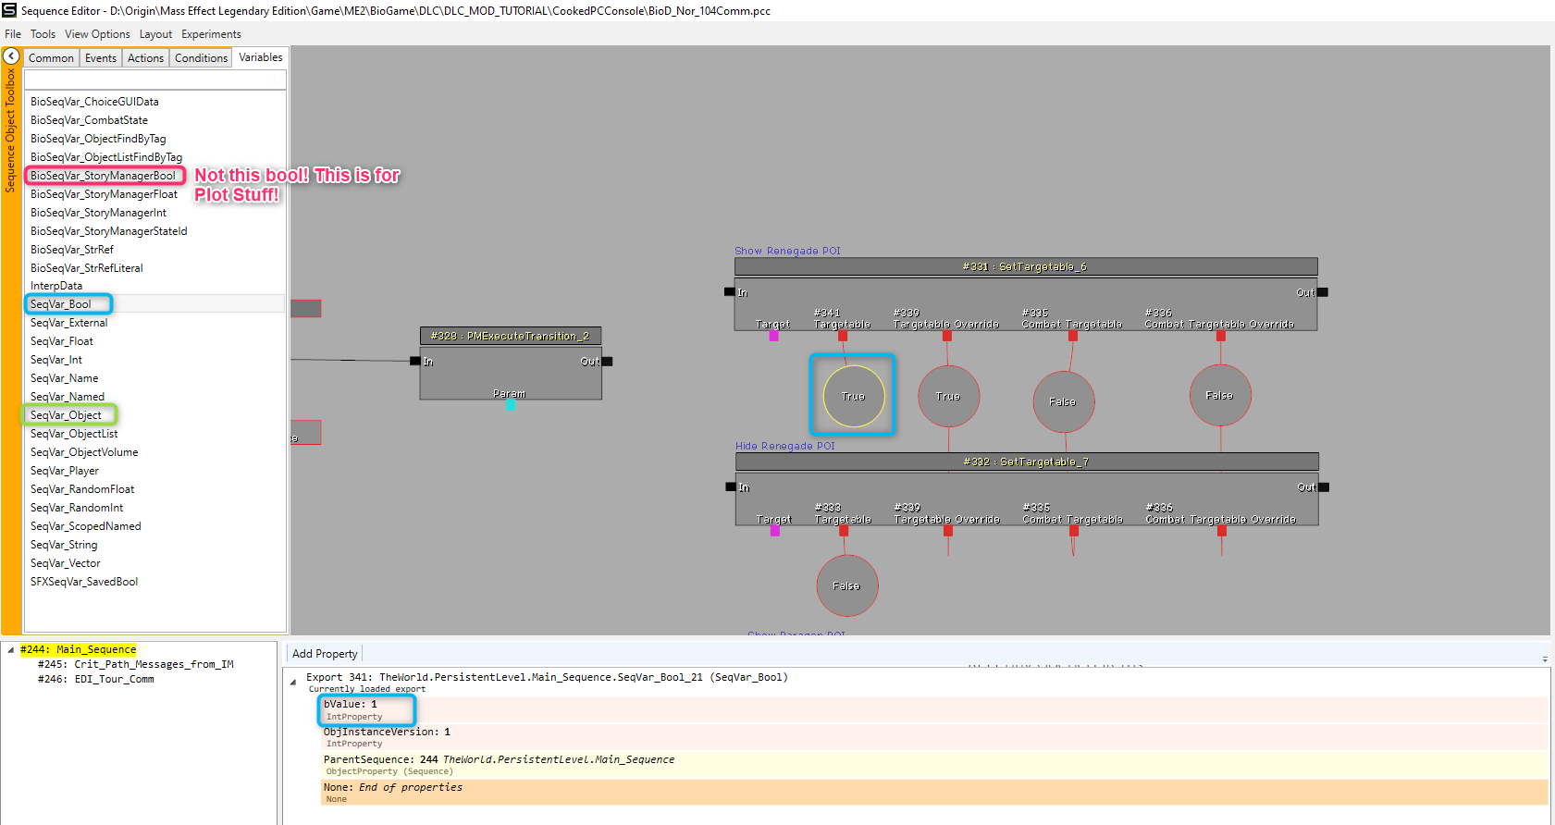Select the False variable below SetTargetable_7
Image resolution: width=1555 pixels, height=825 pixels.
pyautogui.click(x=846, y=585)
